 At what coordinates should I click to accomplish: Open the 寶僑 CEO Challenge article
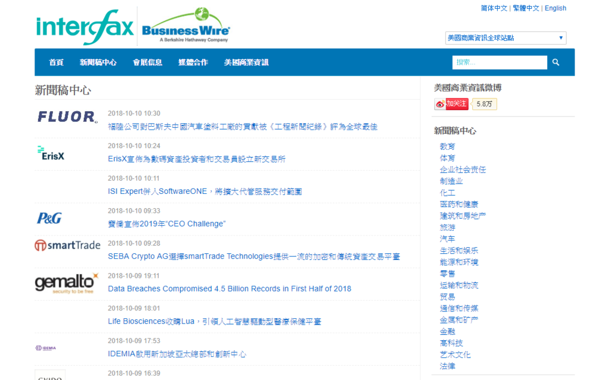167,224
